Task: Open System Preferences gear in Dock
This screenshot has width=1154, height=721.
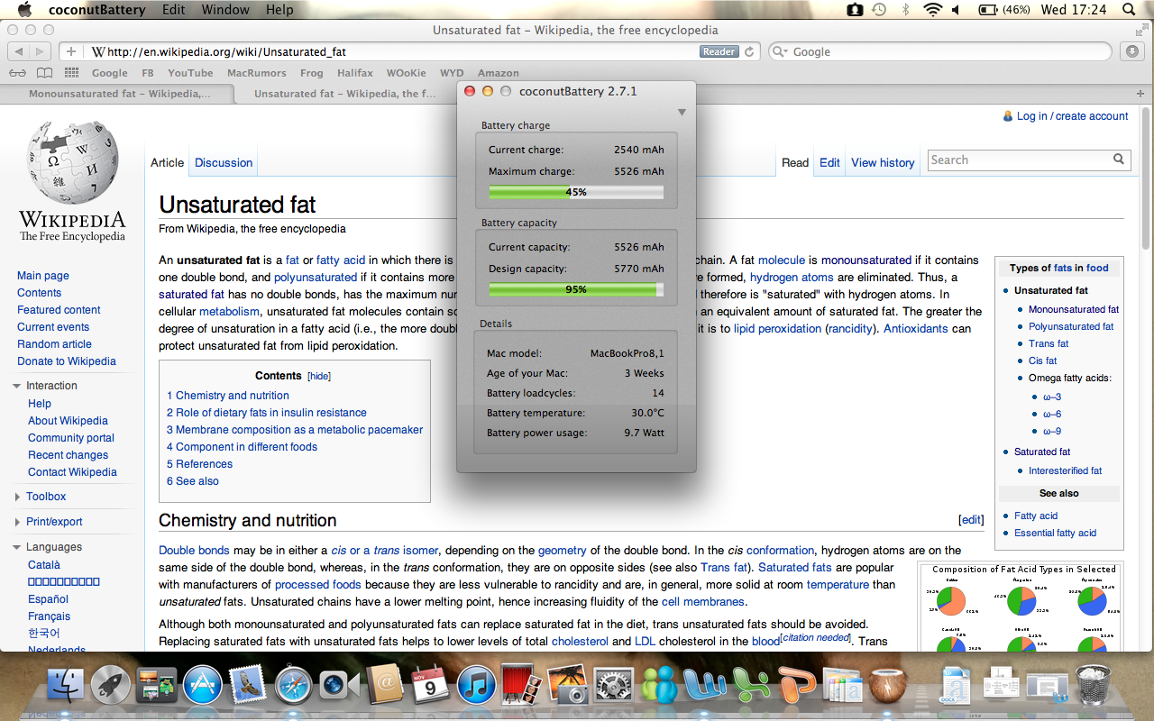Action: [615, 686]
